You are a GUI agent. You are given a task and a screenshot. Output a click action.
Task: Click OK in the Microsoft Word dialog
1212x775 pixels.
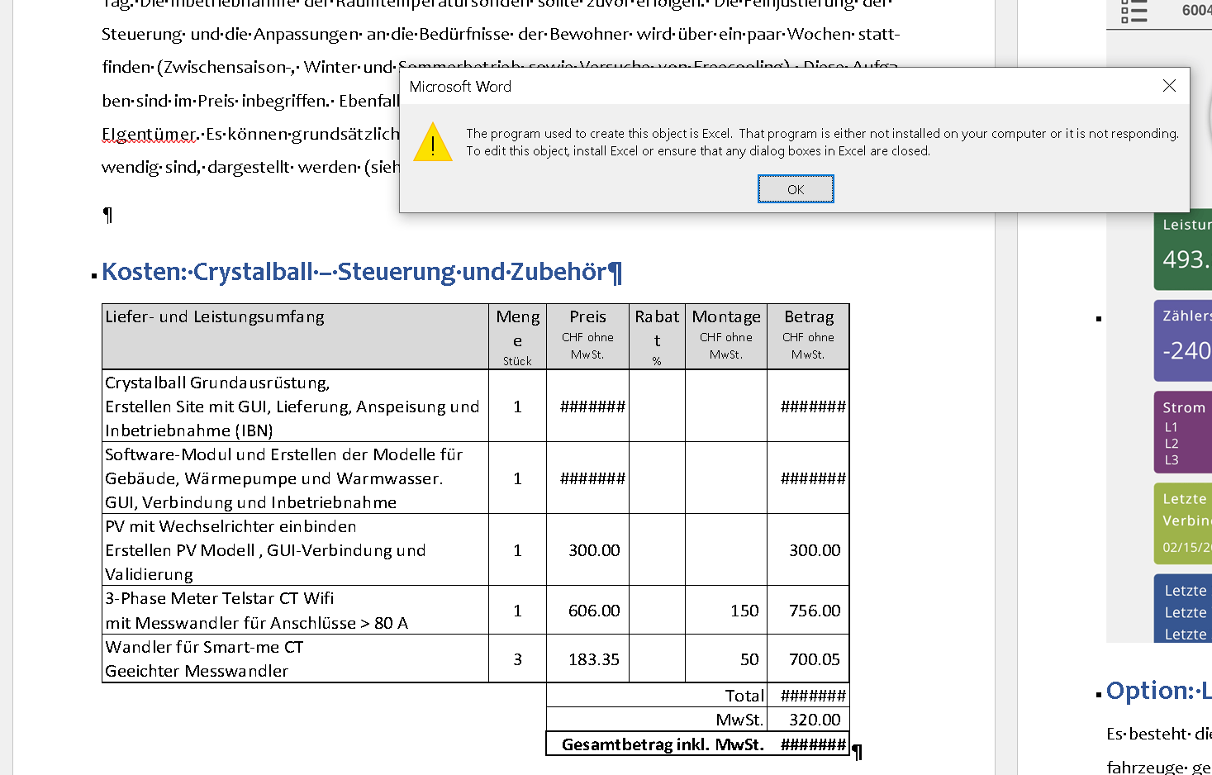tap(796, 189)
